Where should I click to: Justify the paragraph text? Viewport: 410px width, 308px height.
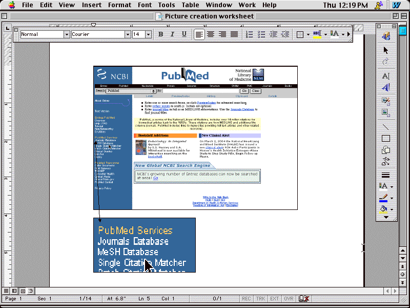(234, 34)
